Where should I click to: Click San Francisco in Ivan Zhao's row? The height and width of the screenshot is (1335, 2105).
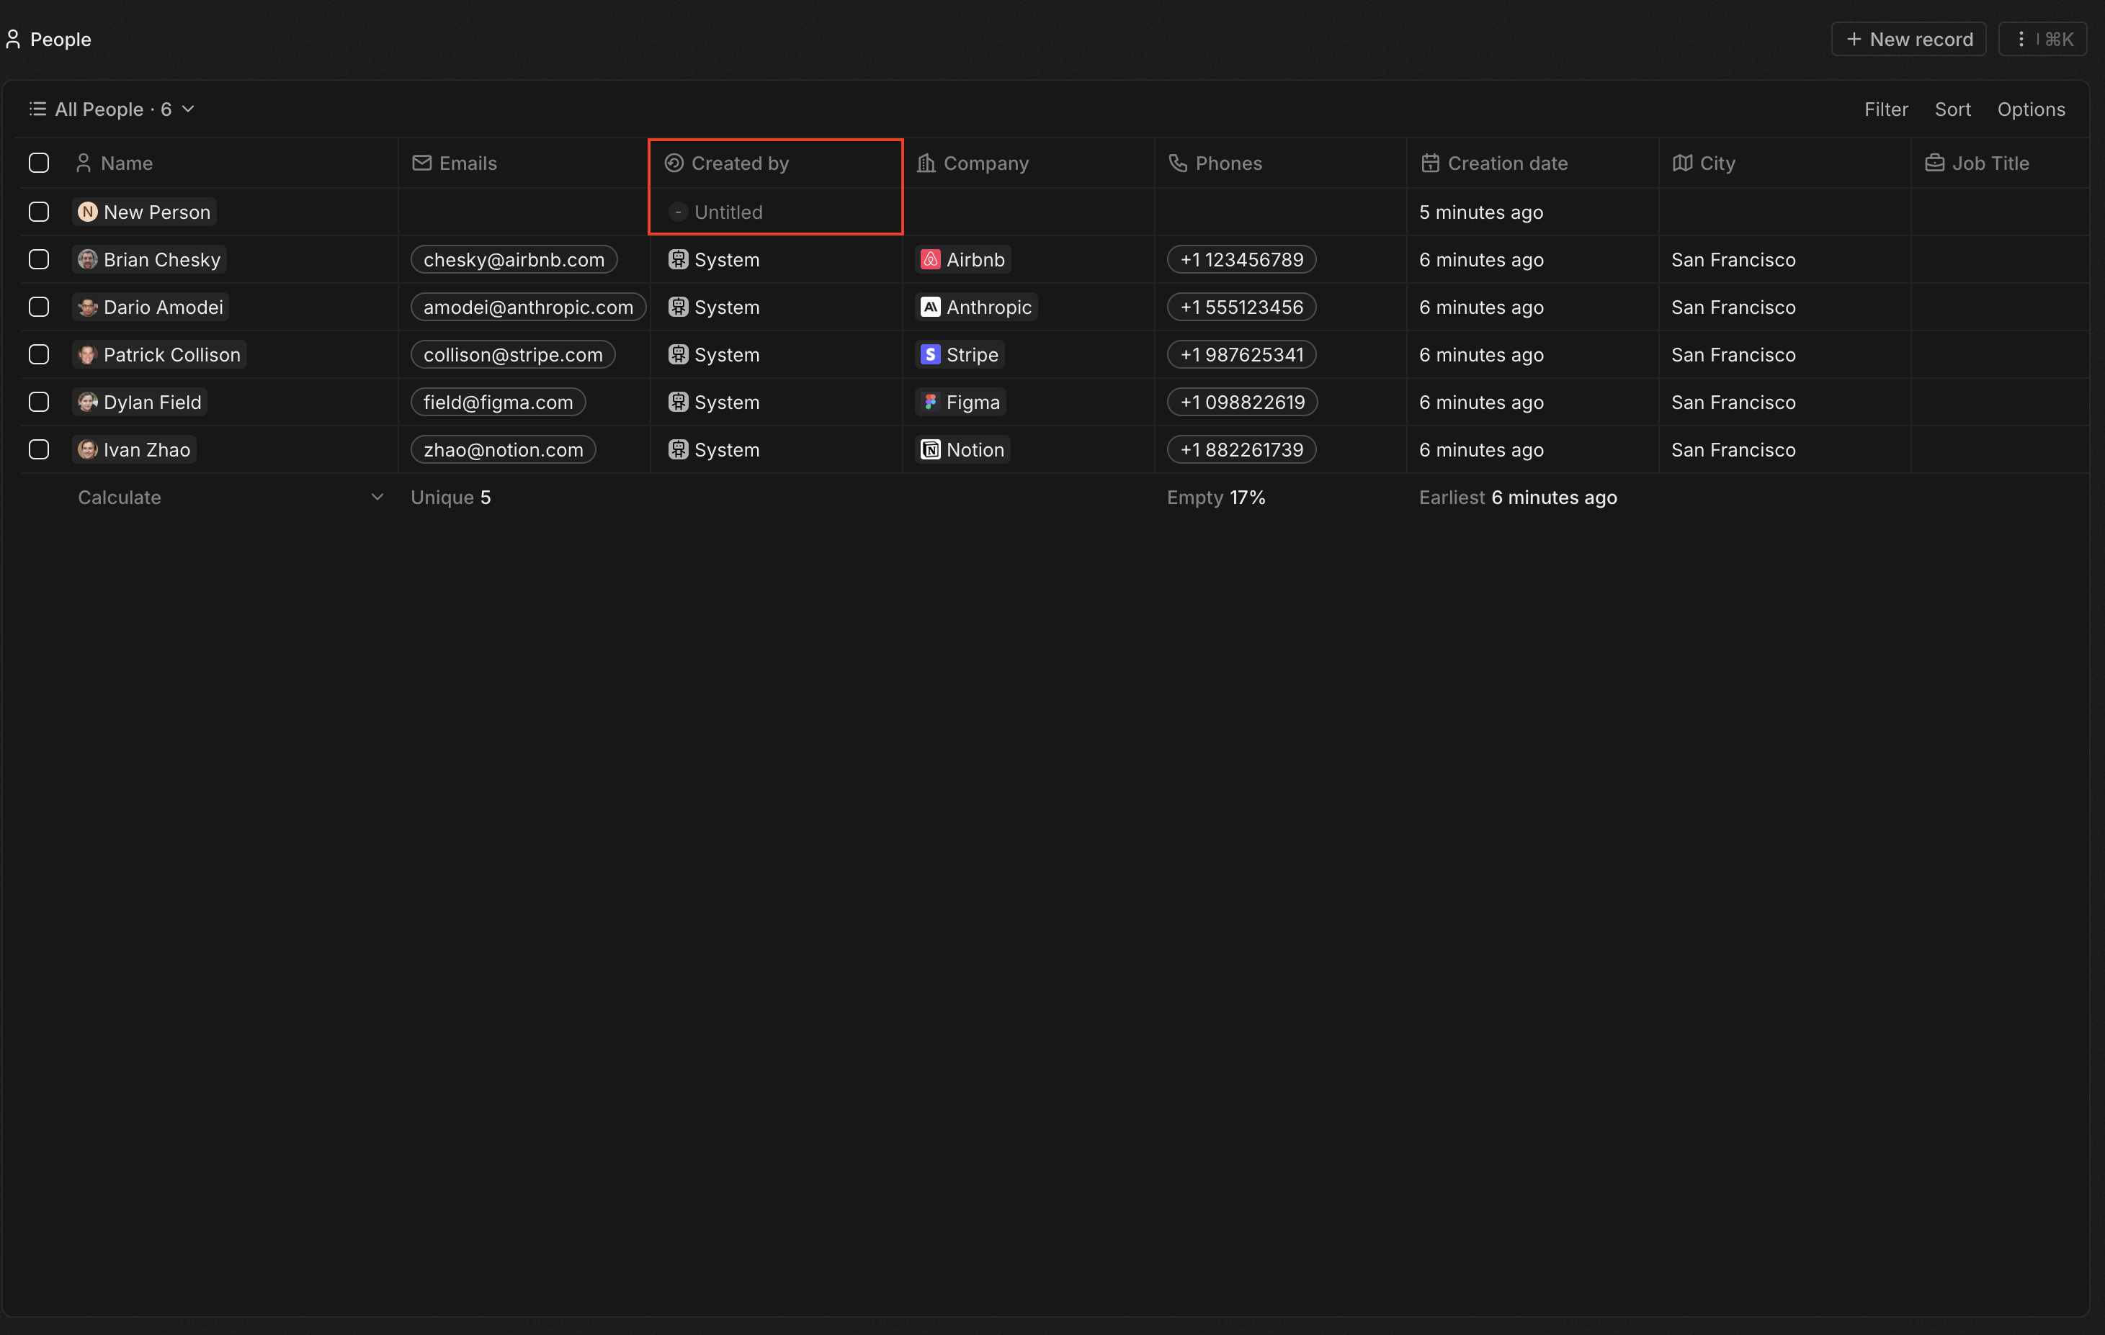pos(1733,450)
